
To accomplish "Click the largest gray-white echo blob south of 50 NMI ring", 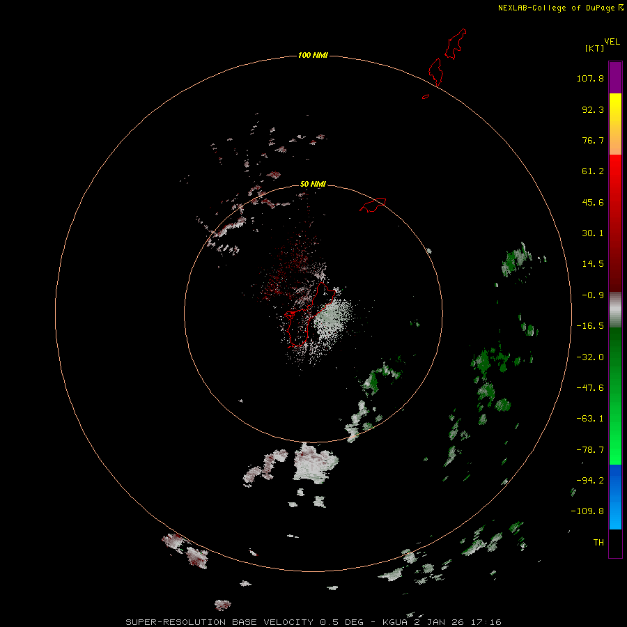I will coord(316,463).
